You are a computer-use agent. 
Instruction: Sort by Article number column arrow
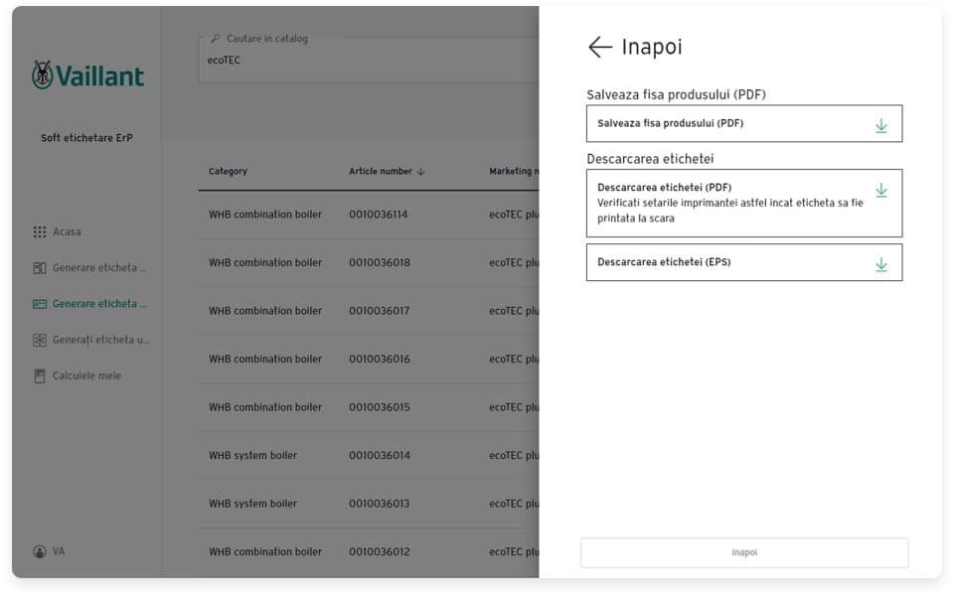[421, 172]
